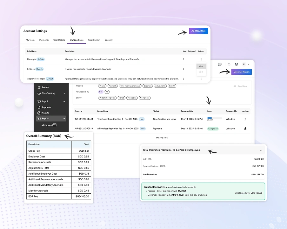Click the Users Assigned column header
287x229 pixels.
click(189, 51)
